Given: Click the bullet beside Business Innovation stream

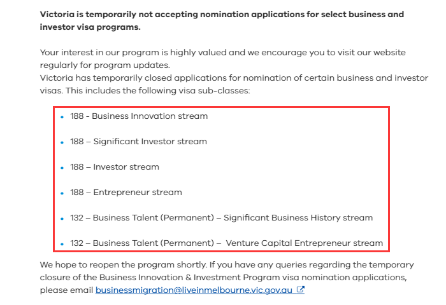Looking at the screenshot, I should pos(62,117).
